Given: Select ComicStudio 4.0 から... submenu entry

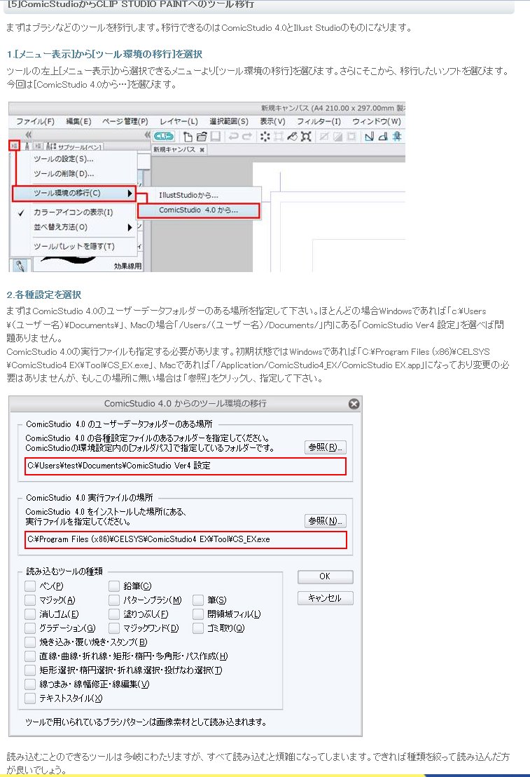Looking at the screenshot, I should click(x=198, y=210).
